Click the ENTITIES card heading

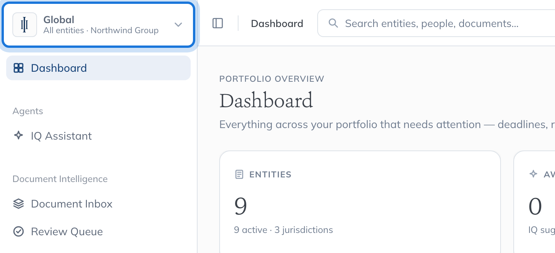pyautogui.click(x=270, y=174)
